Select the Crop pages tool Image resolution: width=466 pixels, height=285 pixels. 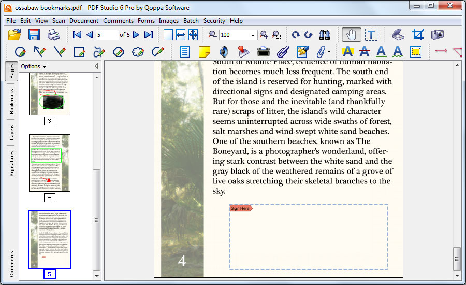coord(418,35)
